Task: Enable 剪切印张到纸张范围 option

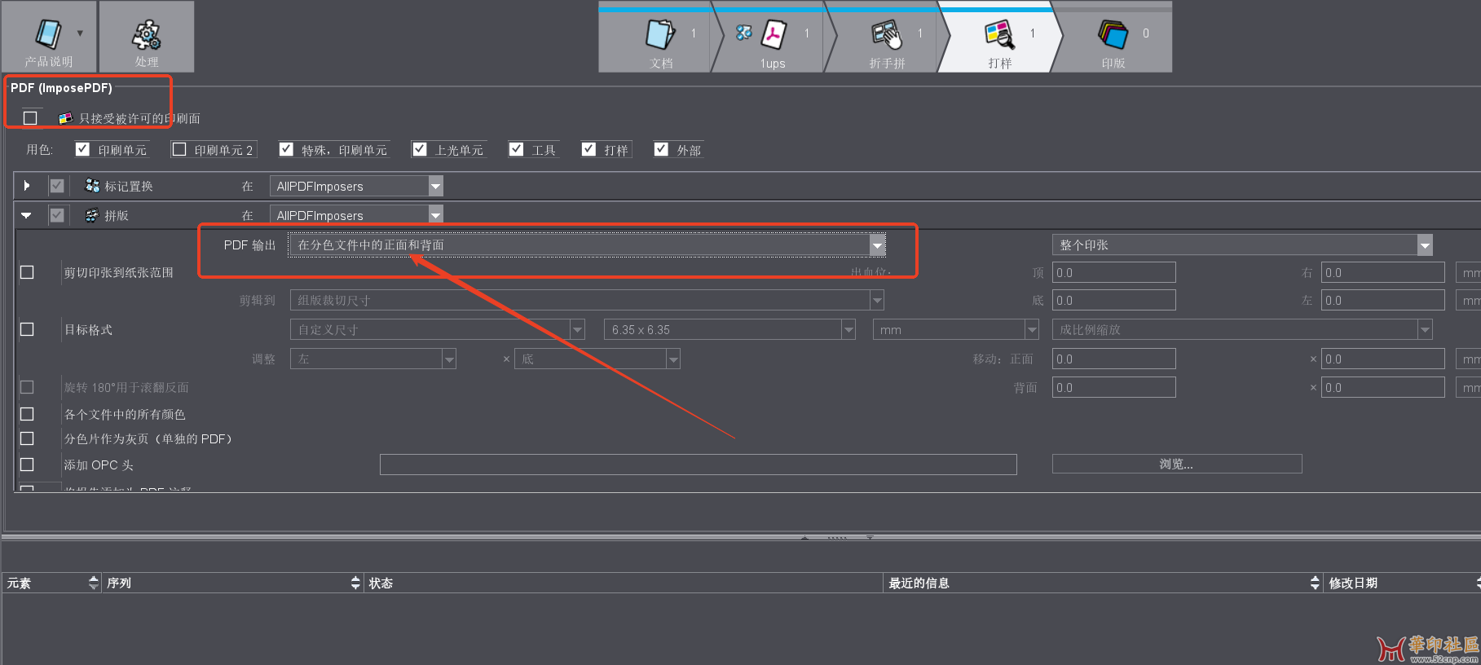Action: [27, 272]
